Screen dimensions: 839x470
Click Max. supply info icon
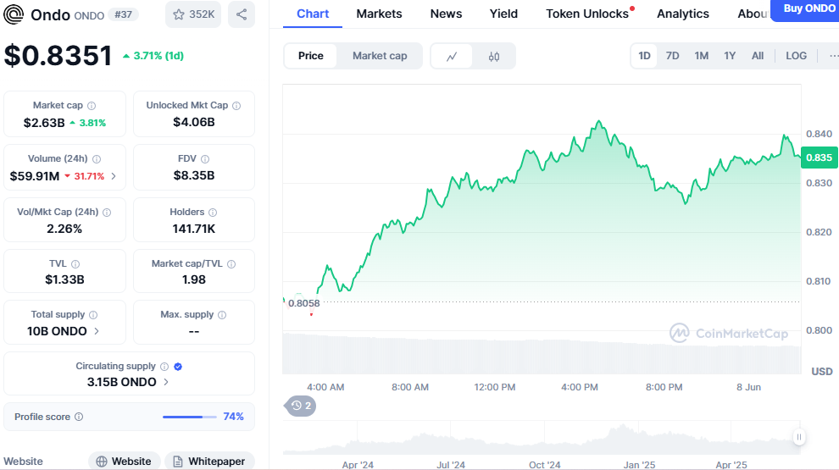[x=222, y=315]
